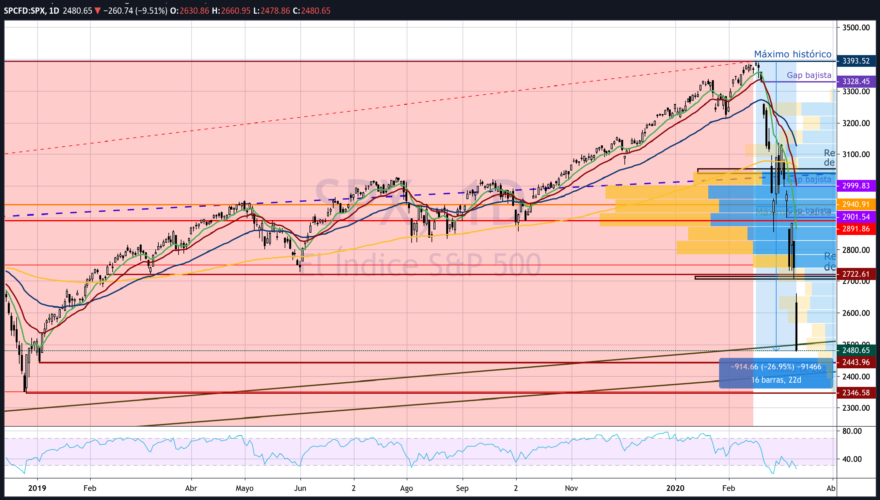Select the 3200.00 price axis value
This screenshot has width=880, height=500.
[x=856, y=123]
